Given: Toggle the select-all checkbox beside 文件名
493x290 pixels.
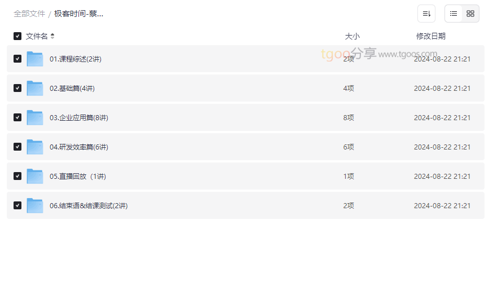Looking at the screenshot, I should point(17,36).
